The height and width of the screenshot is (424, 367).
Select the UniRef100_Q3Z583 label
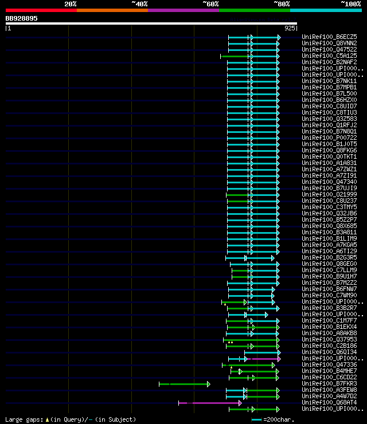(329, 119)
